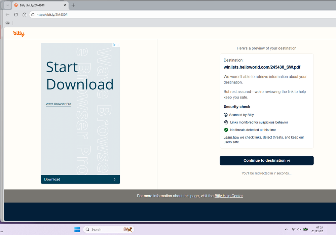Screen dimensions: 336x235
Task: Click Continue to destination button
Action: coord(267,161)
